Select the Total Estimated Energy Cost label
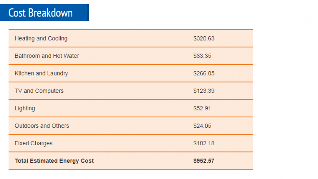318x179 pixels. click(x=54, y=161)
